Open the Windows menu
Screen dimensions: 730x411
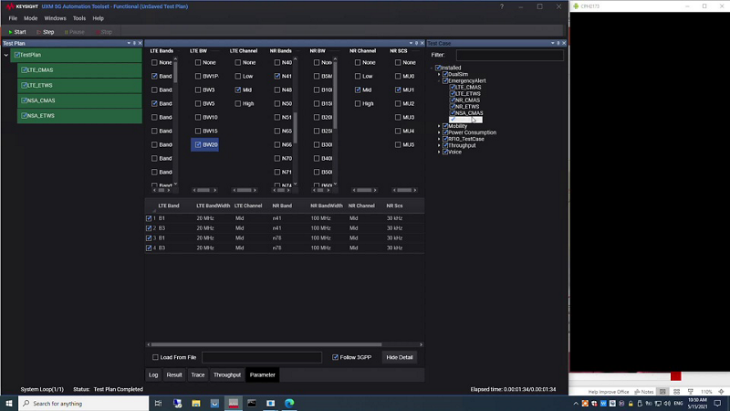click(x=55, y=18)
